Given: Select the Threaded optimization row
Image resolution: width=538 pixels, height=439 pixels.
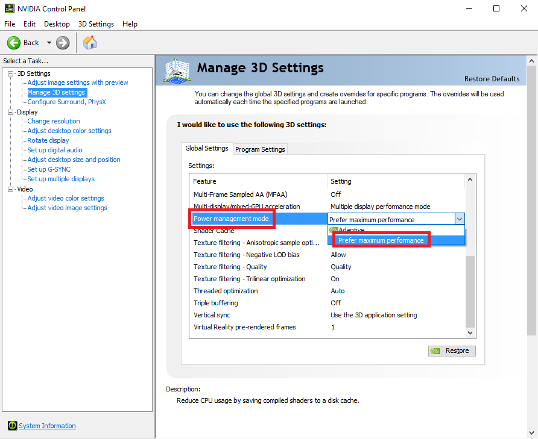Looking at the screenshot, I should tap(328, 291).
